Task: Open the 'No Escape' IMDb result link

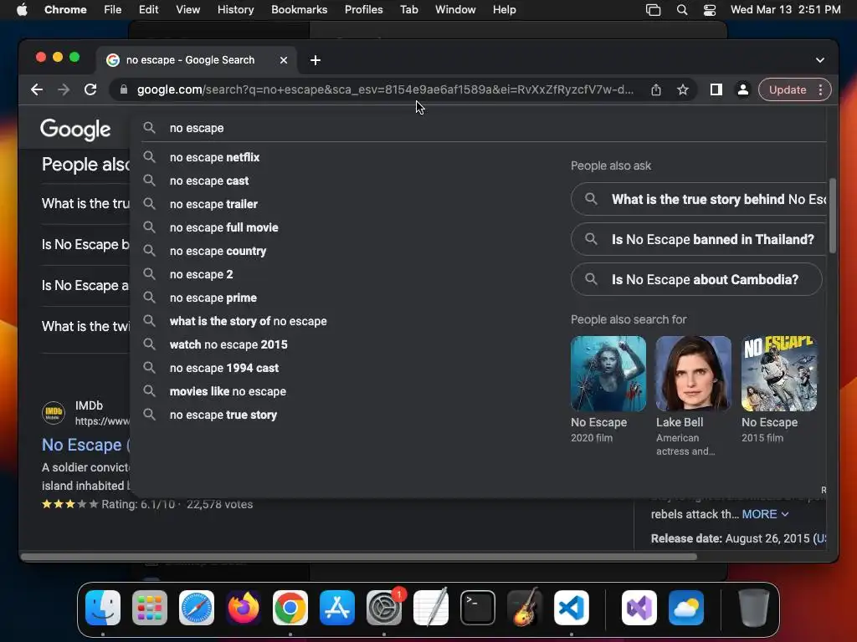Action: (x=85, y=445)
